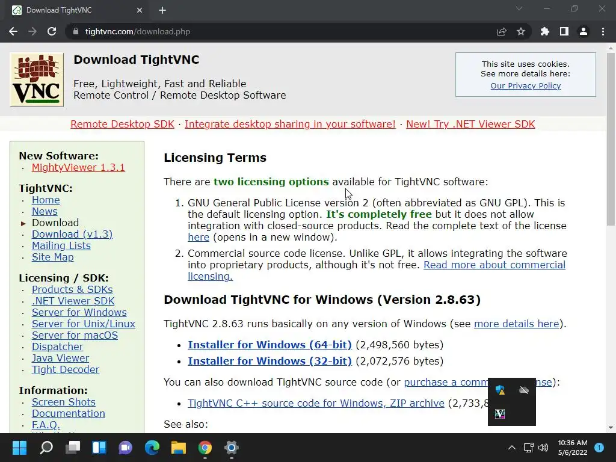Screen dimensions: 616x462
Task: Bookmark this page with the star icon
Action: 521,31
